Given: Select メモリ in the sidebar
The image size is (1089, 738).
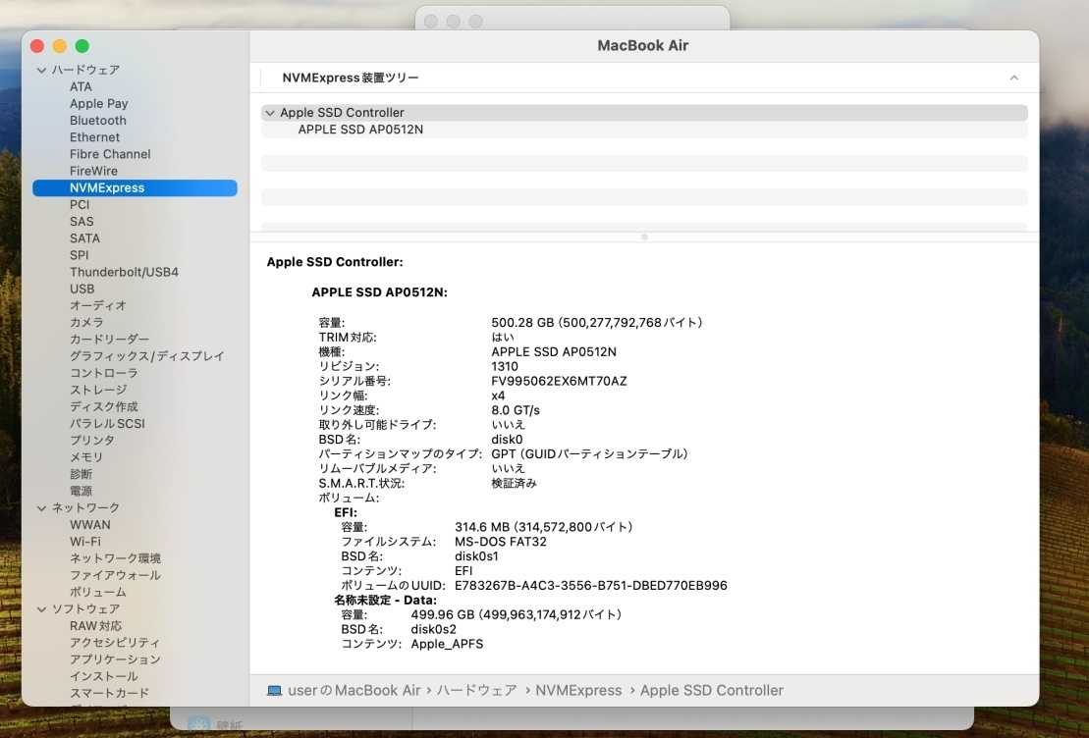Looking at the screenshot, I should 86,456.
